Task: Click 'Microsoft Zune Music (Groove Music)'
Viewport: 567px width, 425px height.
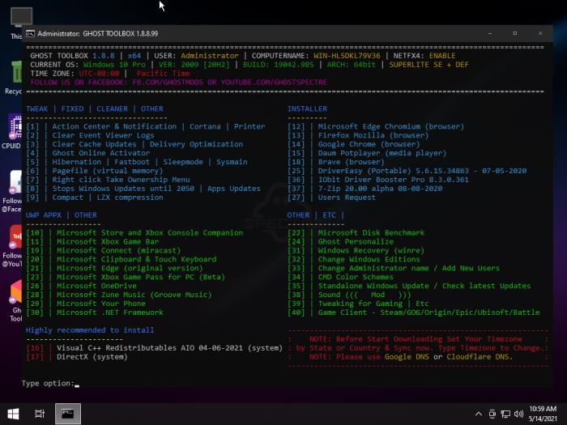Action: point(134,295)
